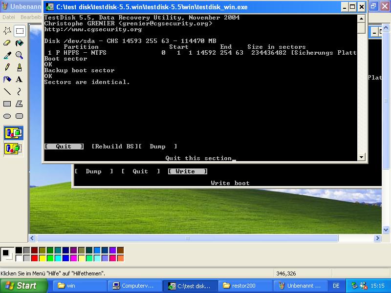Select yellow color swatch in palette
Viewport: 391px width, 293px height.
pos(43,258)
